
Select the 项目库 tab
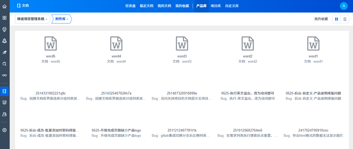pyautogui.click(x=216, y=6)
